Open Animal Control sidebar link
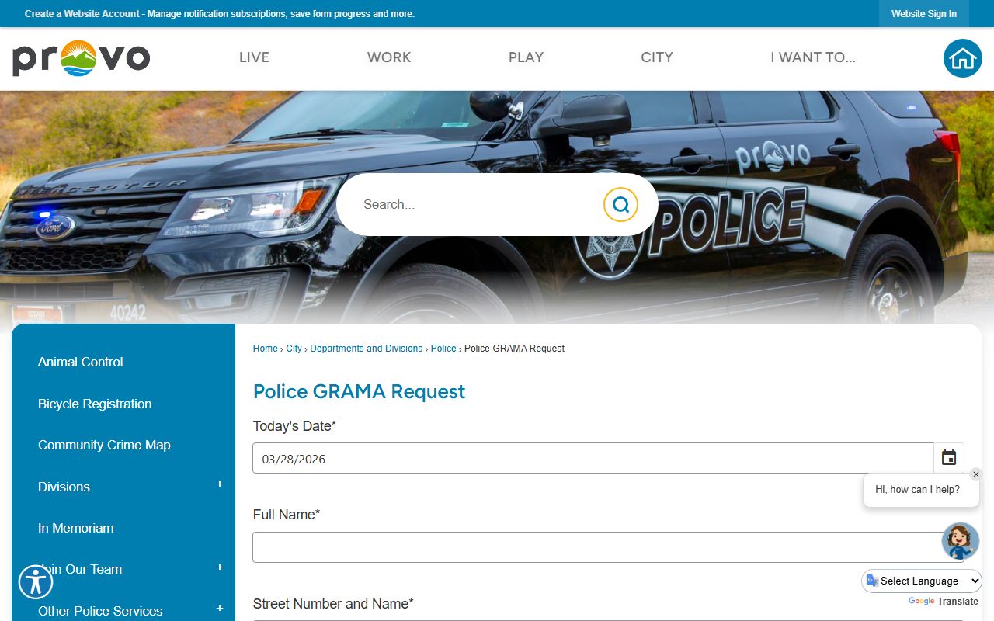Viewport: 994px width, 621px height. click(81, 362)
